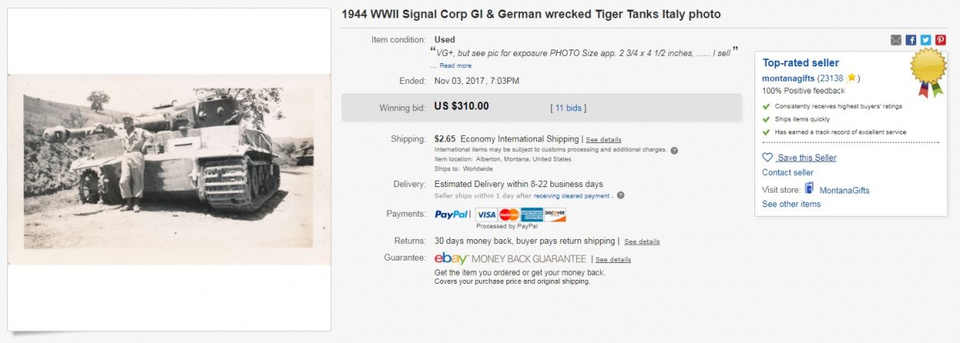The width and height of the screenshot is (960, 343).
Task: Click the shipping info help icon
Action: click(674, 150)
